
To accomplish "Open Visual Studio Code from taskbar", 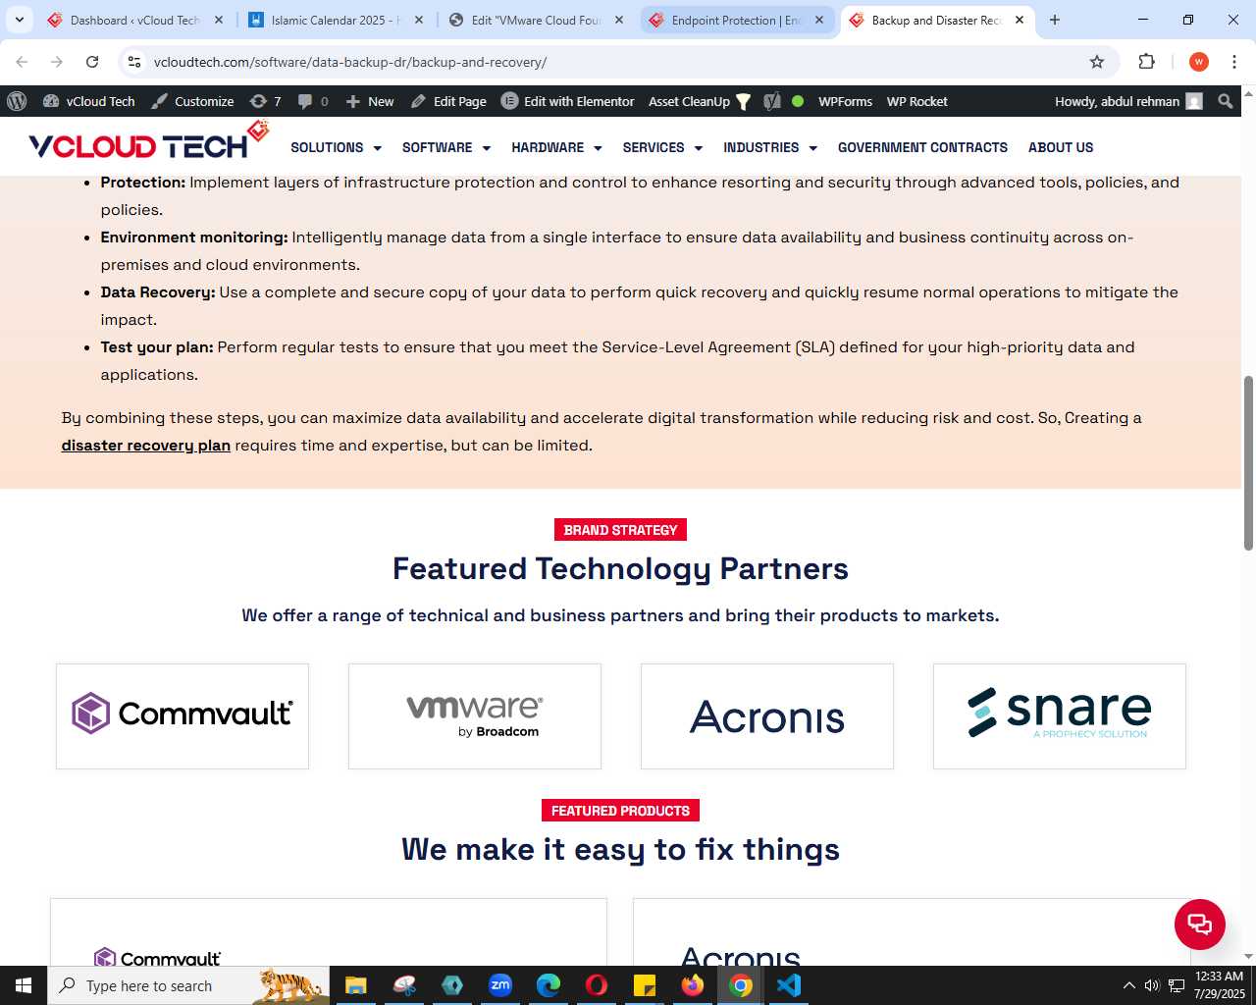I will [789, 985].
